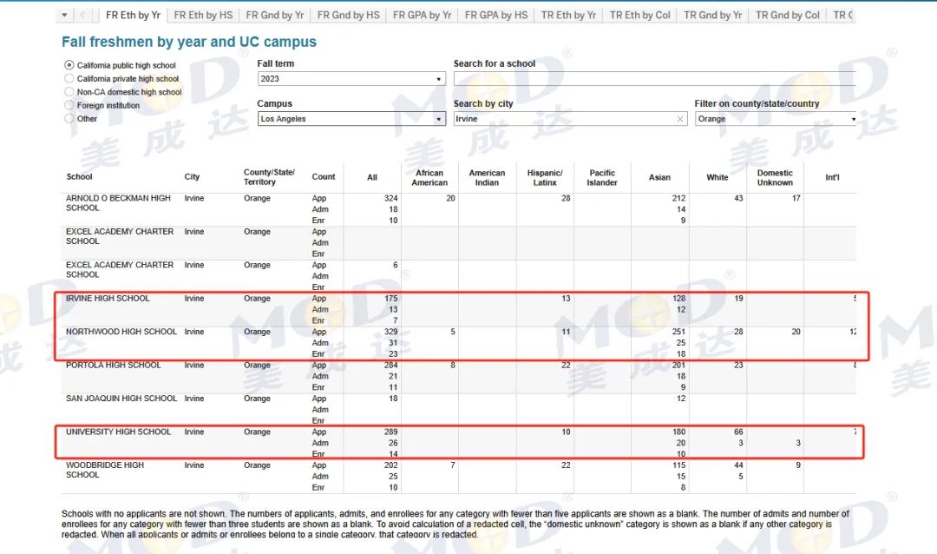This screenshot has width=937, height=554.
Task: Switch to TR Gnd by Col tab
Action: [788, 15]
